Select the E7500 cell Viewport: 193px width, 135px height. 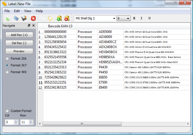point(111,82)
